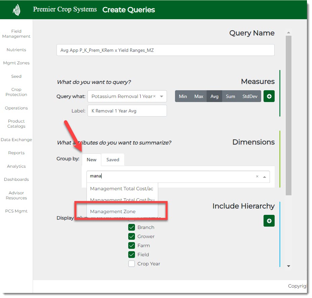312x298 pixels.
Task: Click the Query Name input field
Action: point(165,50)
